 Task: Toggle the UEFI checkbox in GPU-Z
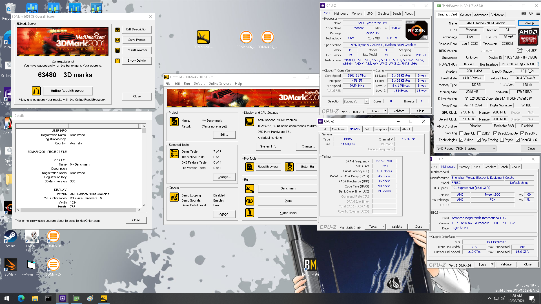click(528, 51)
